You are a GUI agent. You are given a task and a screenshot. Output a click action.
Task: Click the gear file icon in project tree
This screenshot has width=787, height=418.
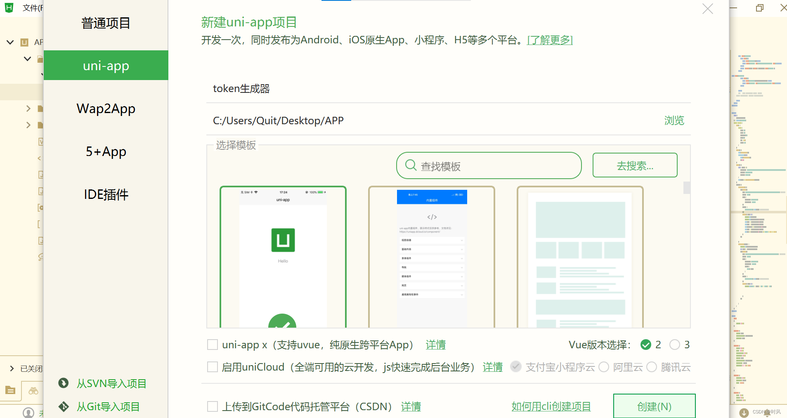(40, 207)
